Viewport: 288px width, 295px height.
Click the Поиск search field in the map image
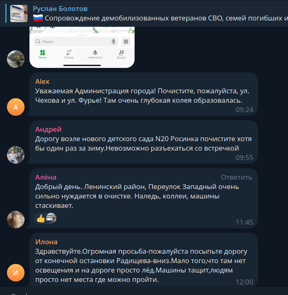[76, 42]
